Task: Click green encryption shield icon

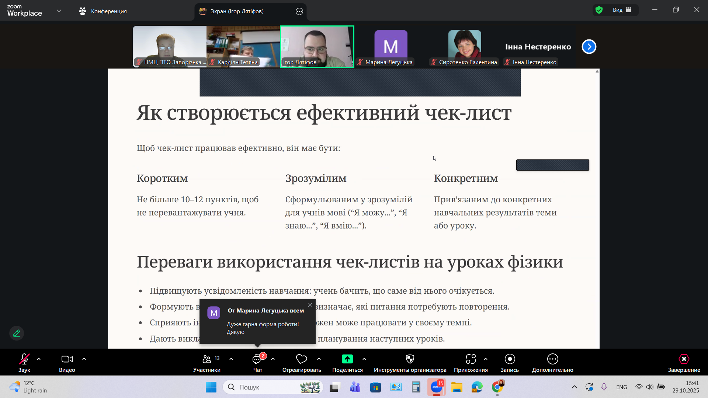Action: click(x=599, y=10)
